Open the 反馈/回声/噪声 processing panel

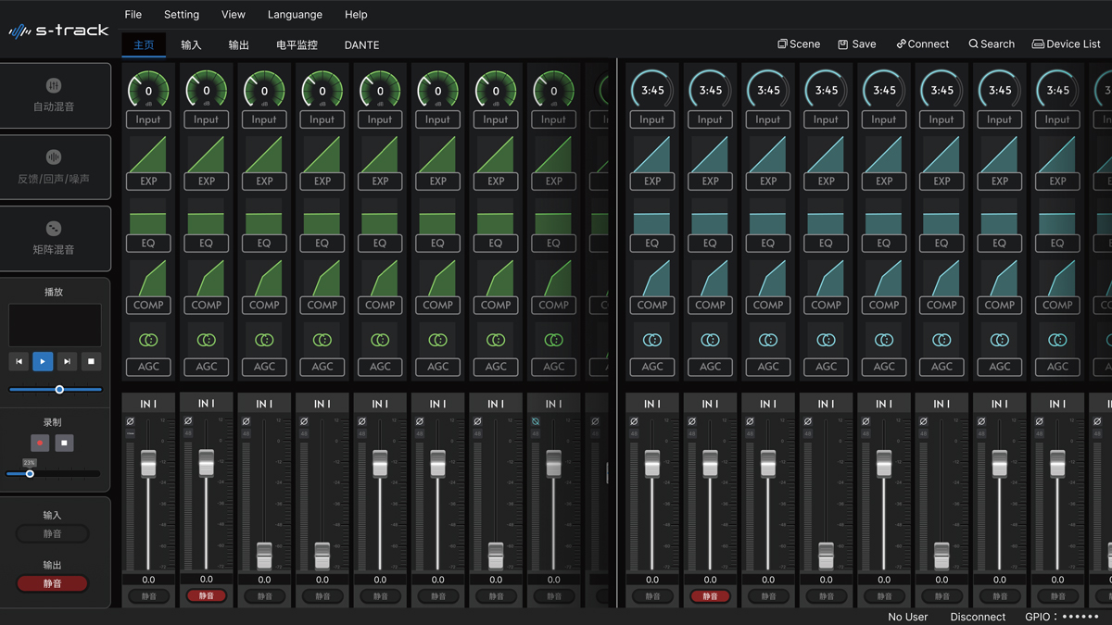pos(54,168)
